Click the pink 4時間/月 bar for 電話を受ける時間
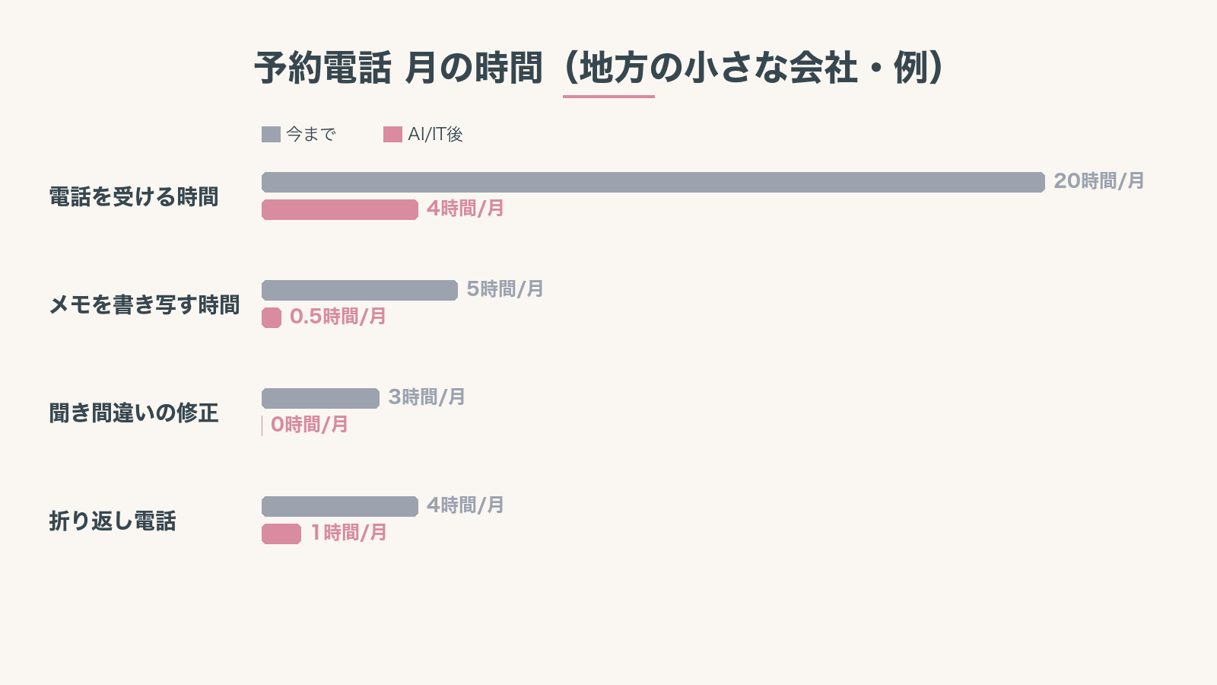The width and height of the screenshot is (1217, 685). (339, 209)
